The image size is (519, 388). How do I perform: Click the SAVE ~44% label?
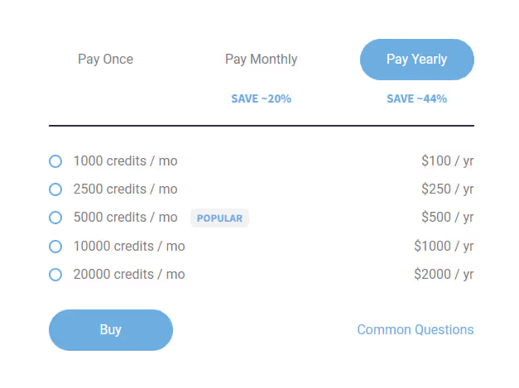point(416,99)
